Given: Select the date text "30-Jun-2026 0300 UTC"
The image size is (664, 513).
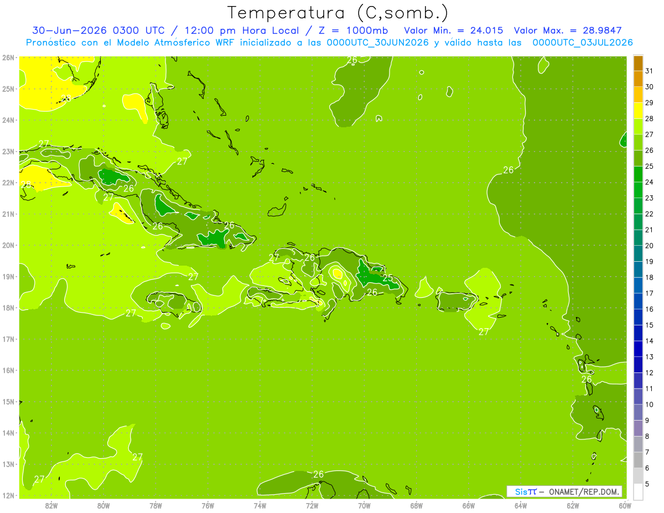Looking at the screenshot, I should click(98, 30).
